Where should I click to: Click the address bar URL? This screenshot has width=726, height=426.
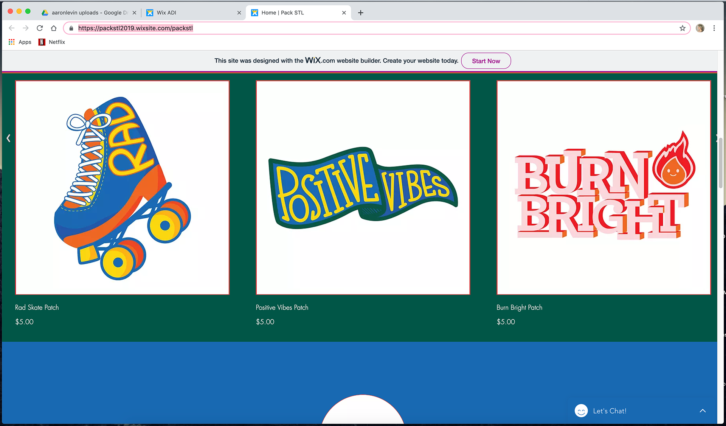point(135,28)
